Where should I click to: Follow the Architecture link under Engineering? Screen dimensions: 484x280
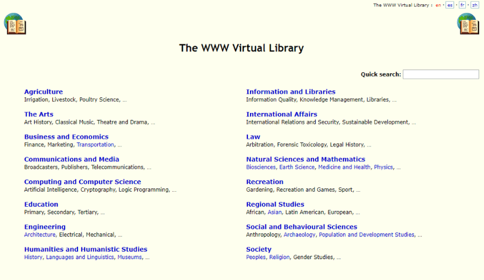pos(40,235)
